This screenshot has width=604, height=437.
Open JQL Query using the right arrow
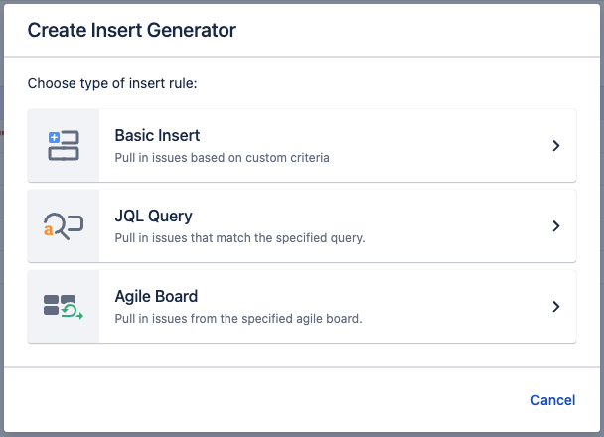click(556, 226)
